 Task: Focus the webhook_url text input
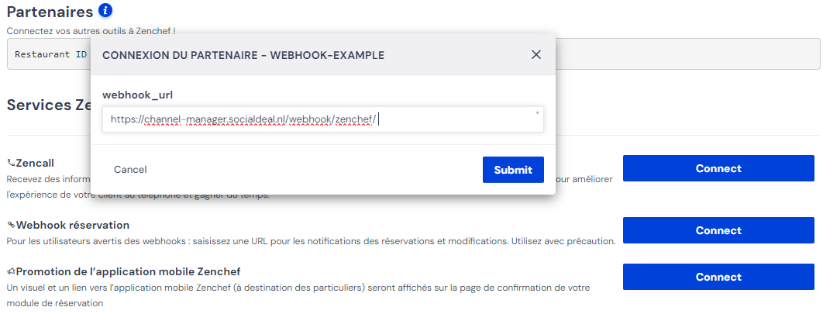coord(323,119)
